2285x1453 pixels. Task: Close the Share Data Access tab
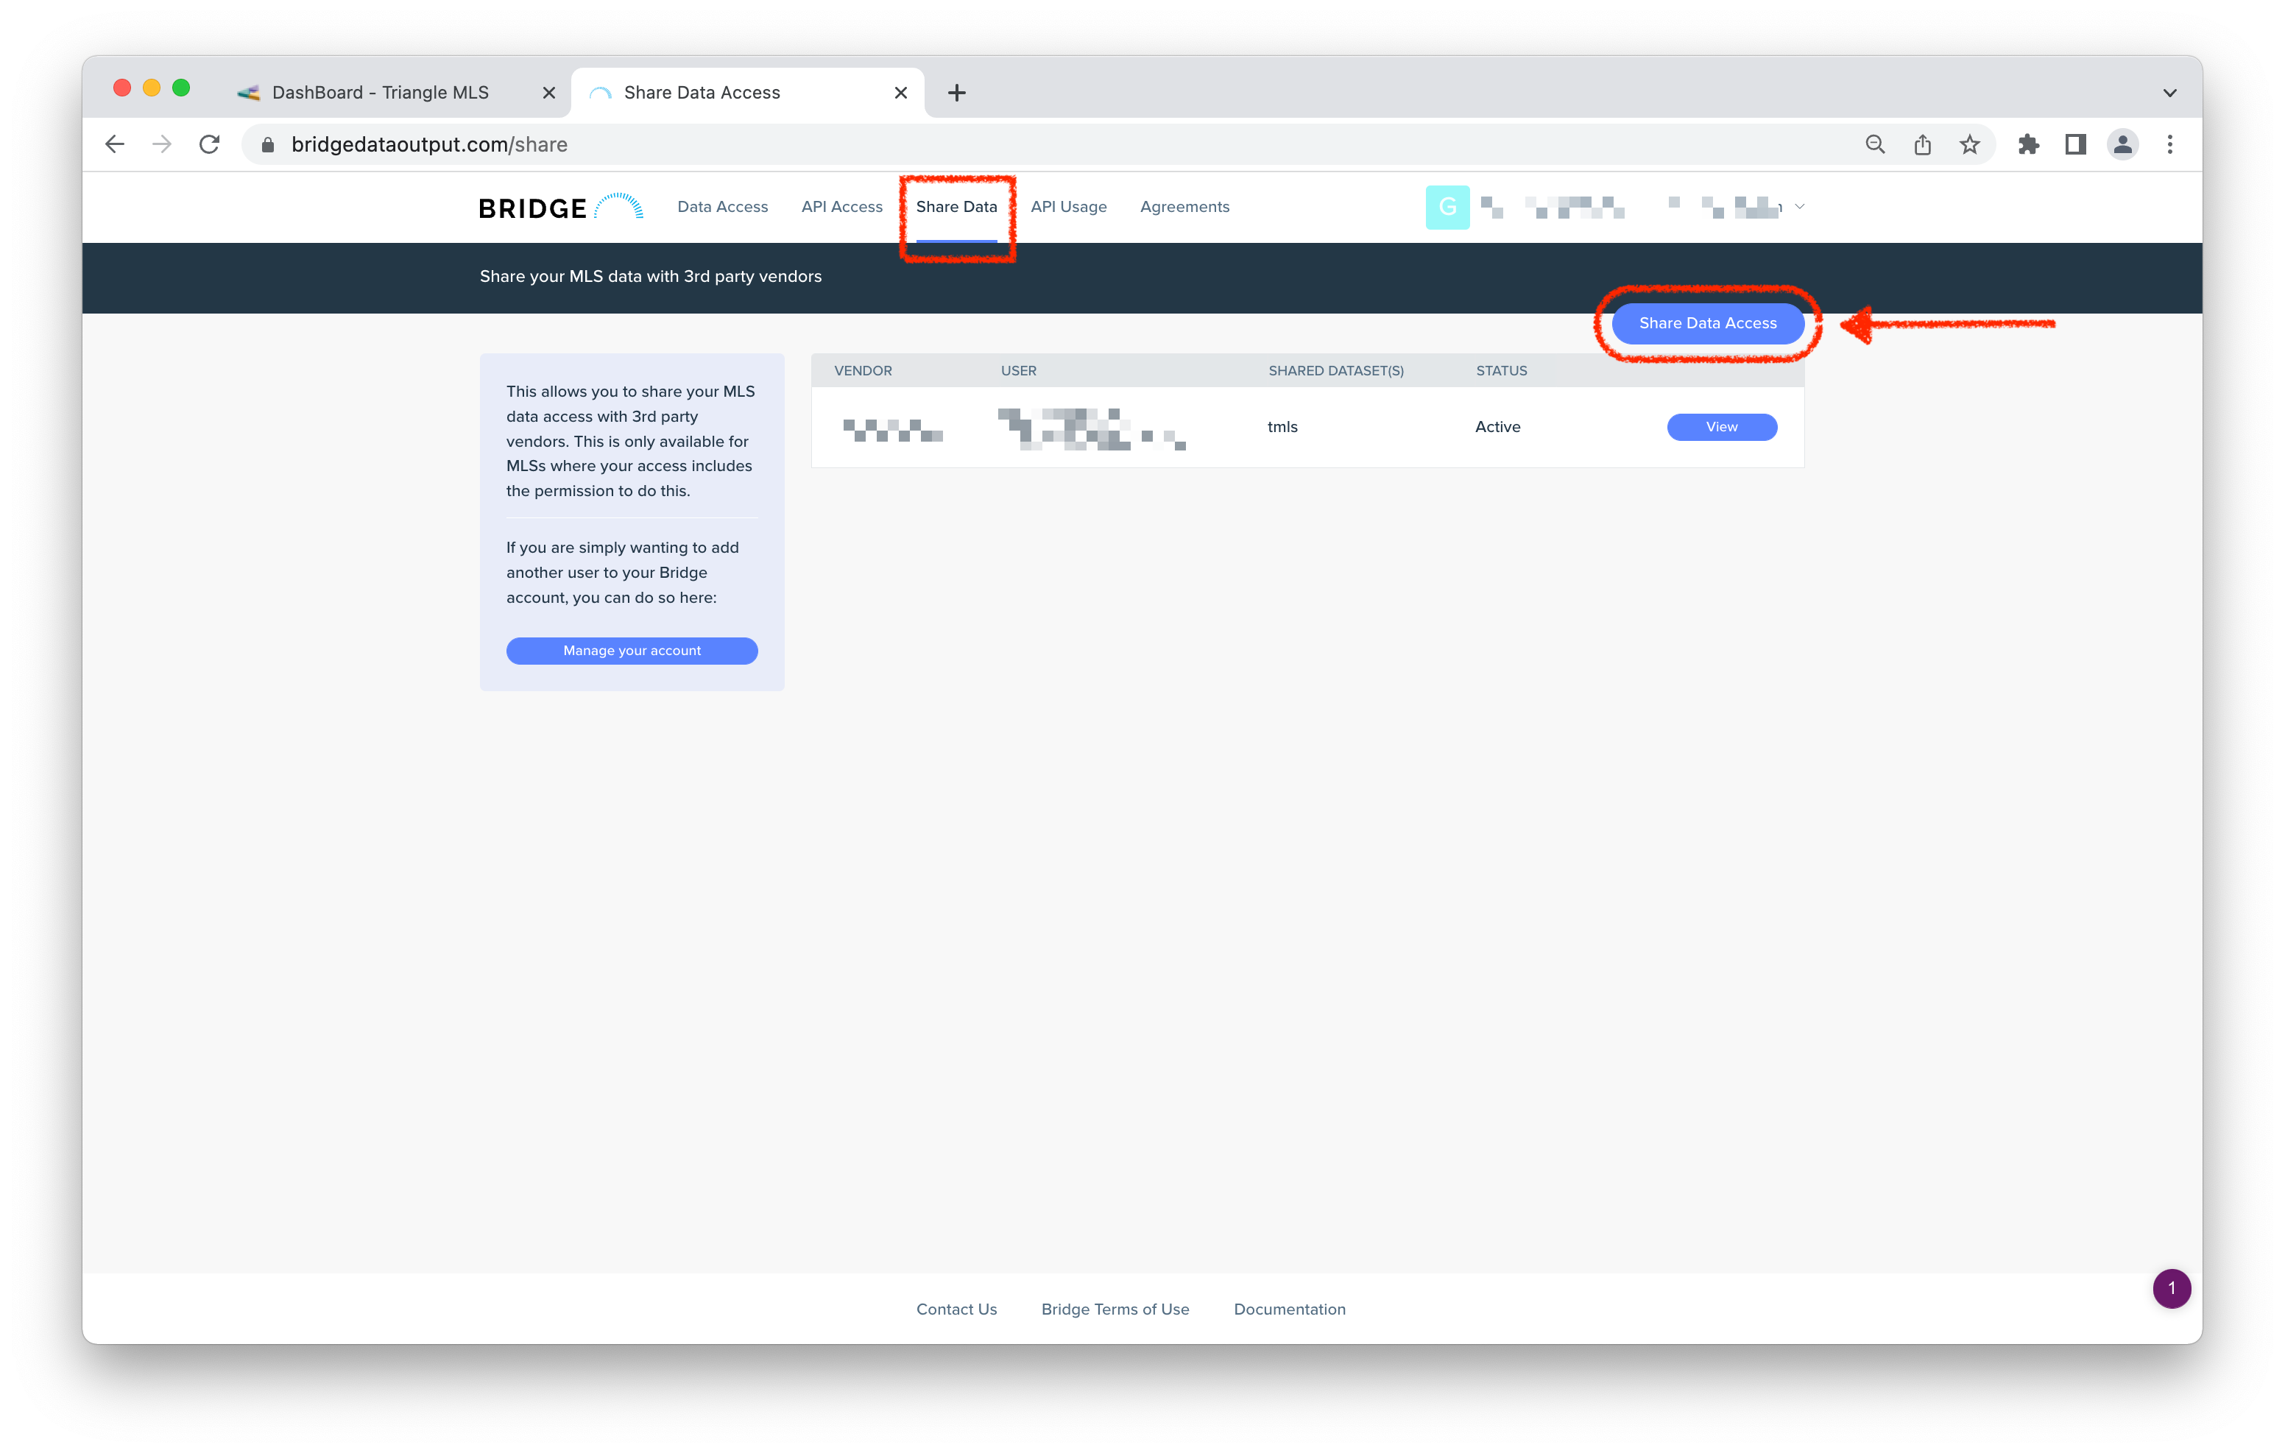(x=900, y=92)
